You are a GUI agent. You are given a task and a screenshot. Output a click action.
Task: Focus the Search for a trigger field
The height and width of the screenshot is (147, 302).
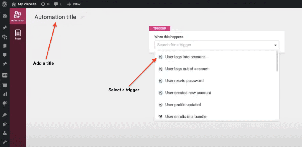point(217,45)
